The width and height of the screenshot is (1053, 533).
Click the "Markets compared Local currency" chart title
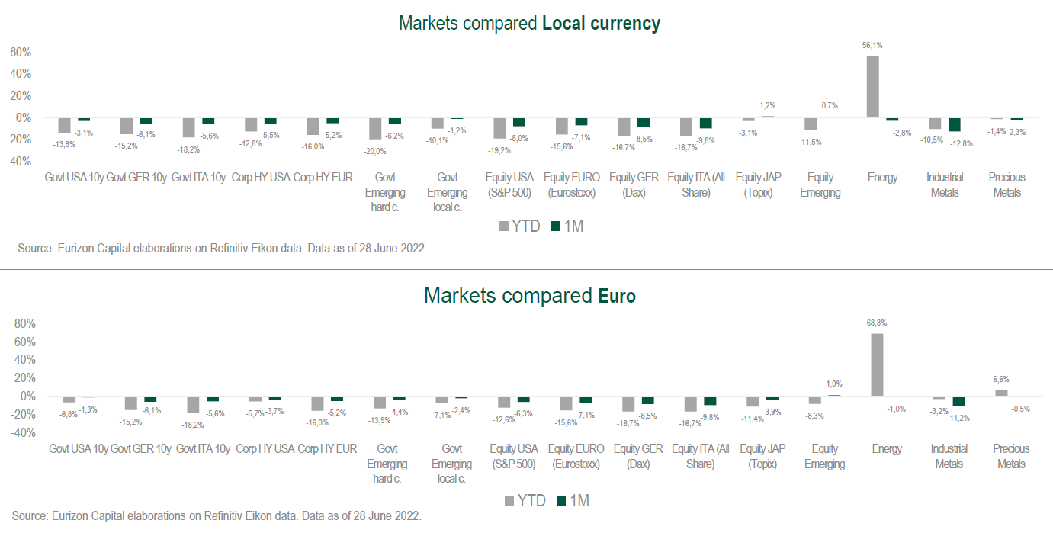tap(529, 24)
